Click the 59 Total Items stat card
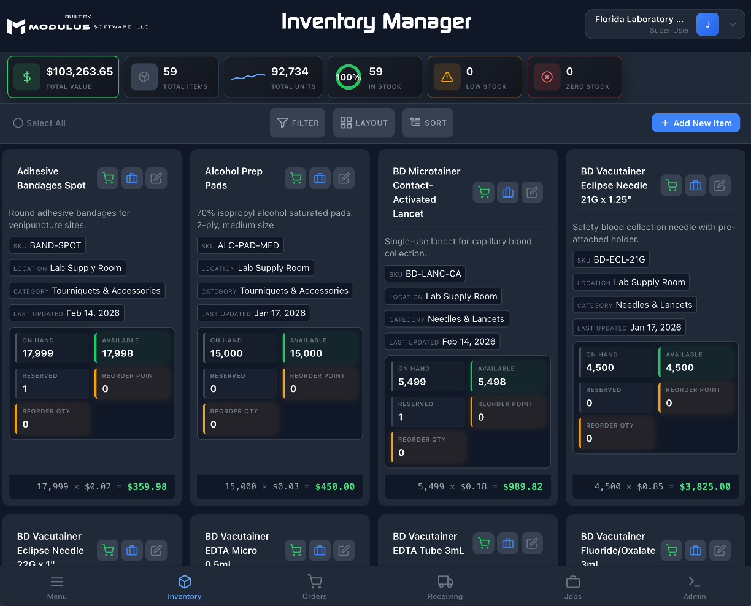This screenshot has width=751, height=606. pyautogui.click(x=172, y=77)
